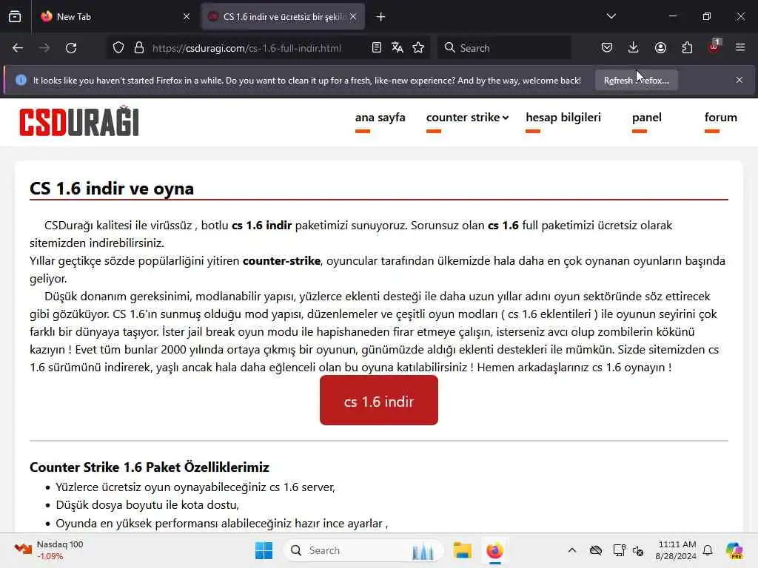758x568 pixels.
Task: Open ana sayfa menu item
Action: tap(380, 118)
